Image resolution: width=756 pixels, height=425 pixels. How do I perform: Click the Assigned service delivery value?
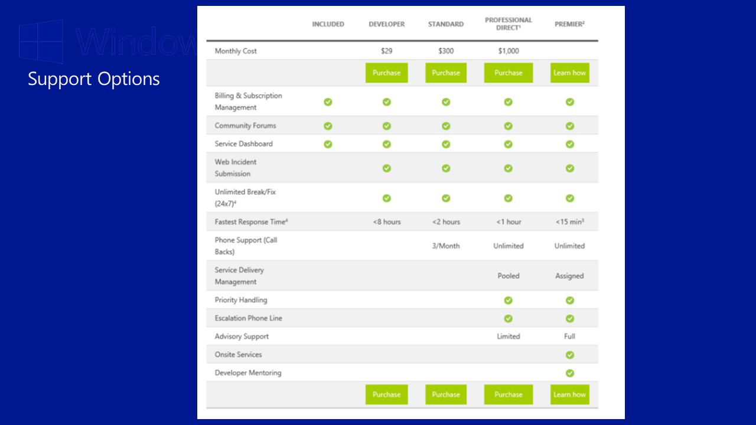pyautogui.click(x=569, y=276)
